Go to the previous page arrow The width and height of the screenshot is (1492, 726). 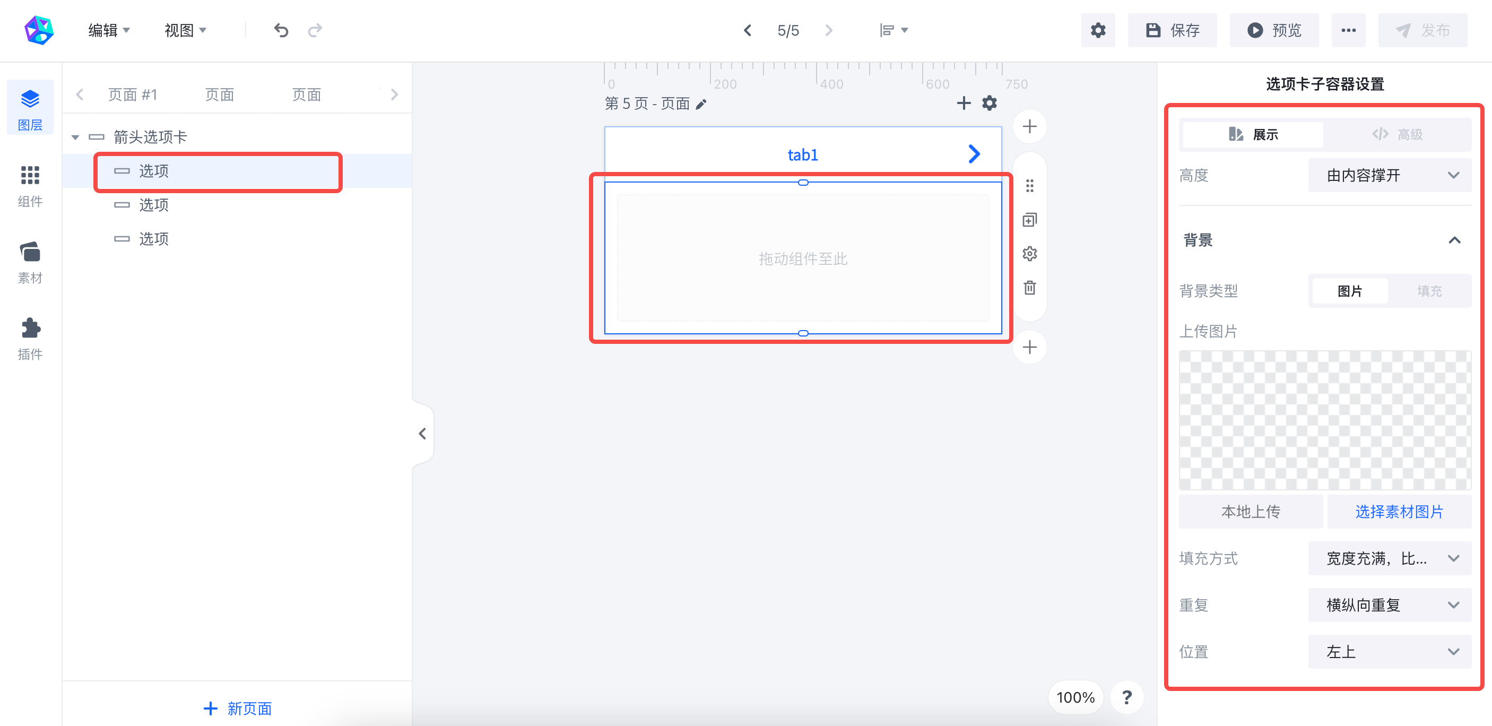click(747, 30)
